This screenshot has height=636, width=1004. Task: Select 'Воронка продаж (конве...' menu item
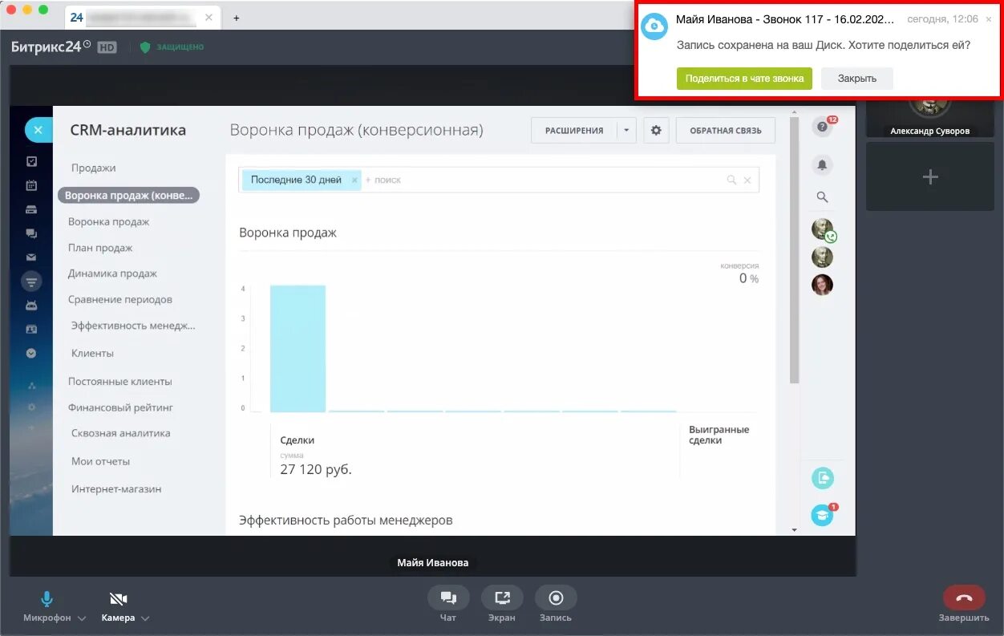(128, 195)
